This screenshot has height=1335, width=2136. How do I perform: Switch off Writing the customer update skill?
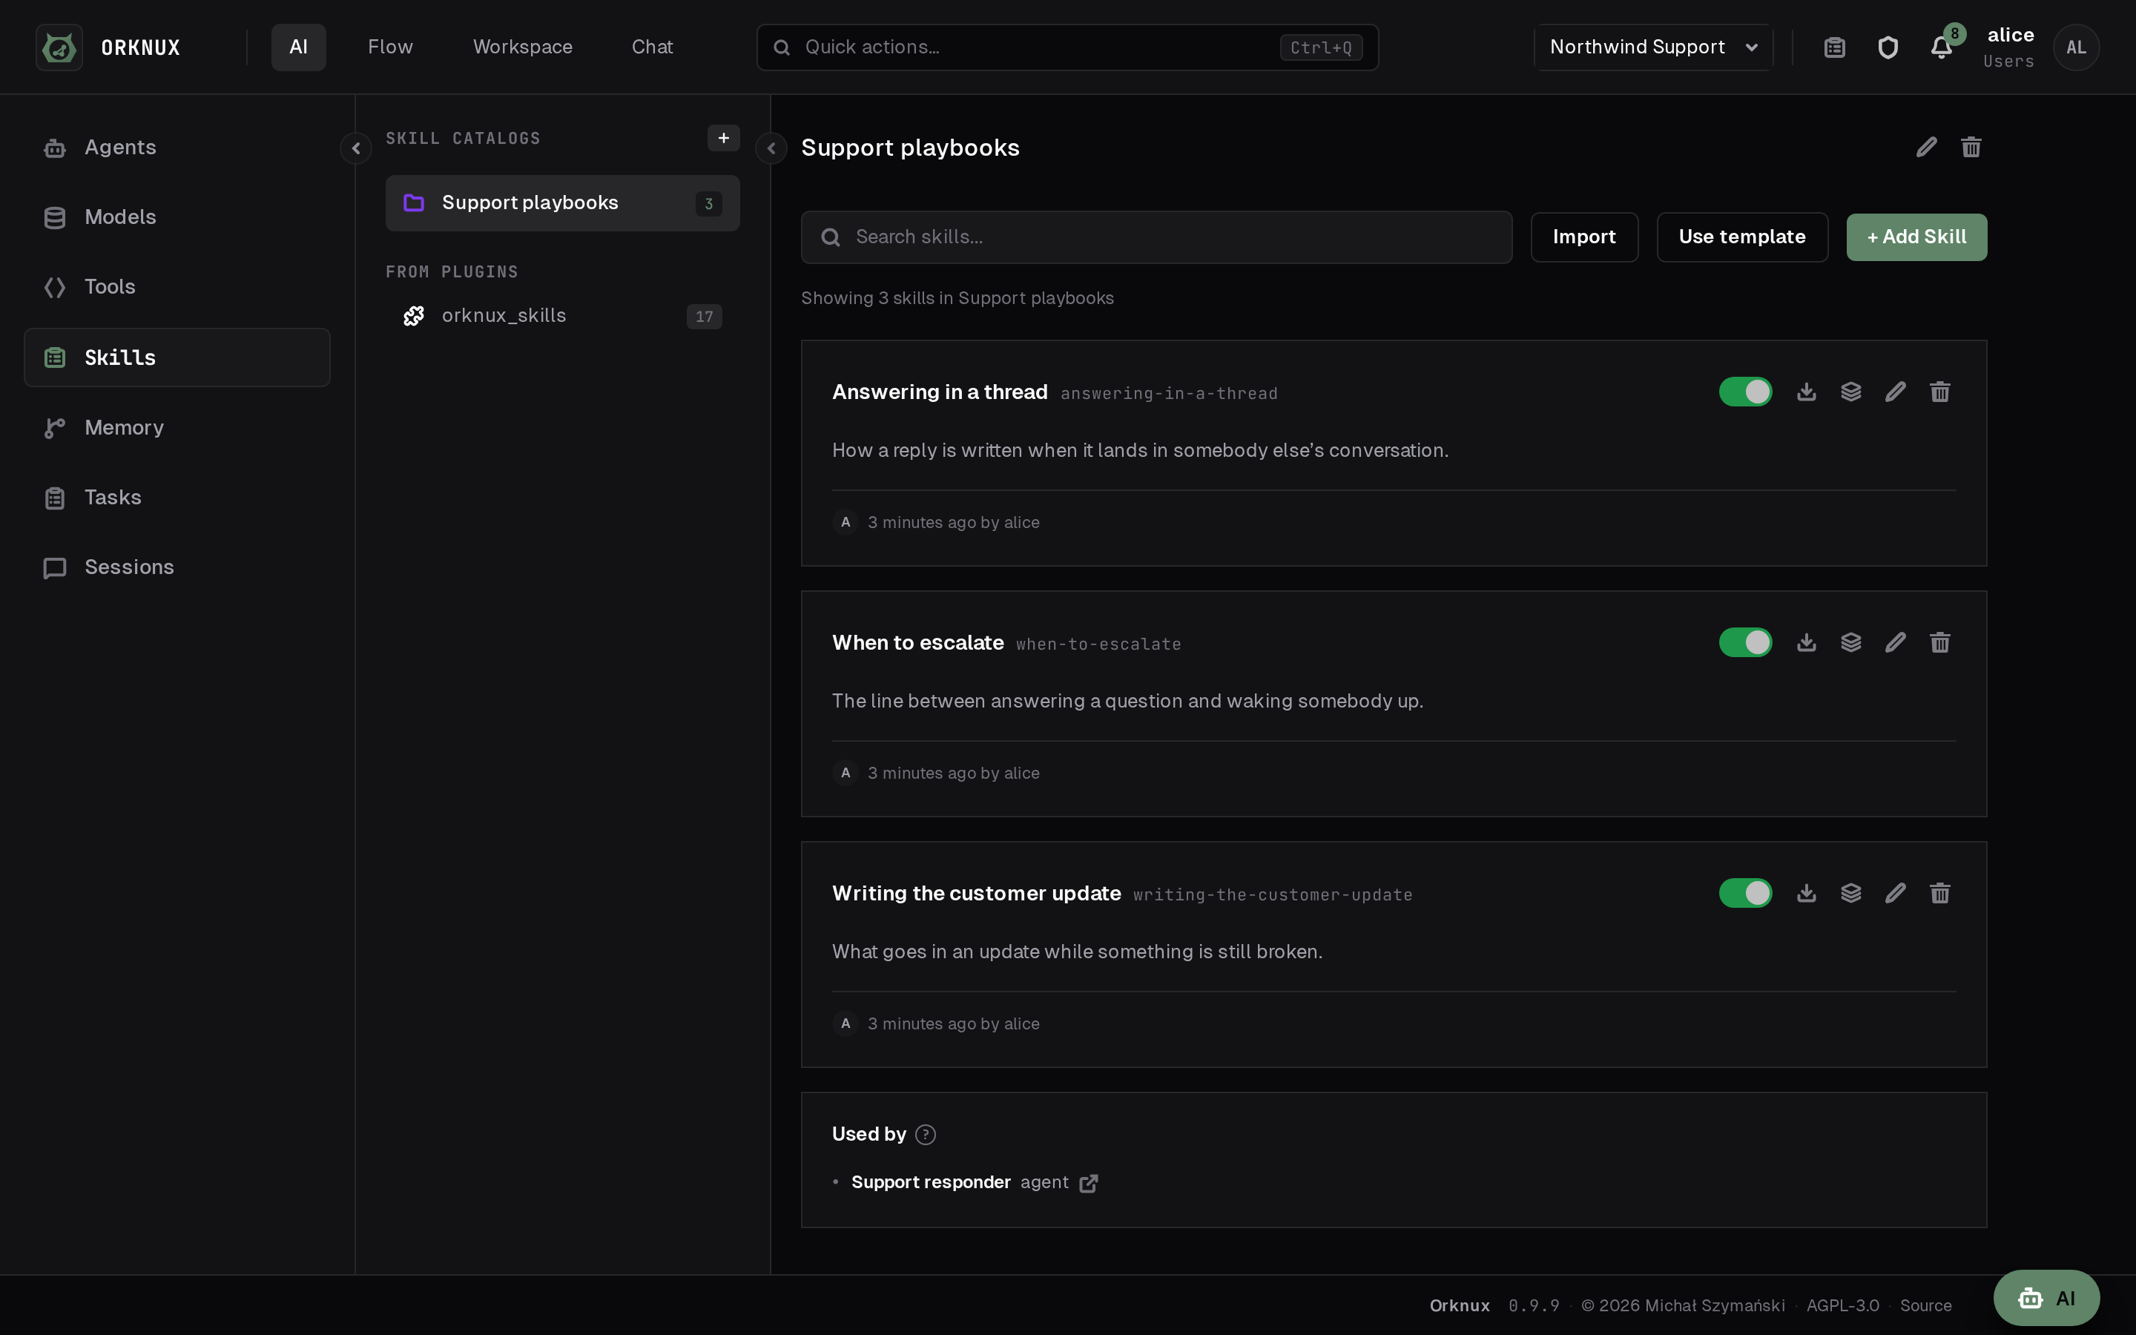(1745, 893)
